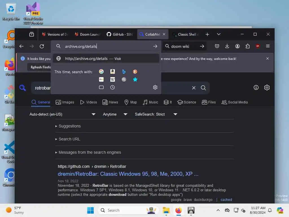Select the Map search category

(131, 102)
